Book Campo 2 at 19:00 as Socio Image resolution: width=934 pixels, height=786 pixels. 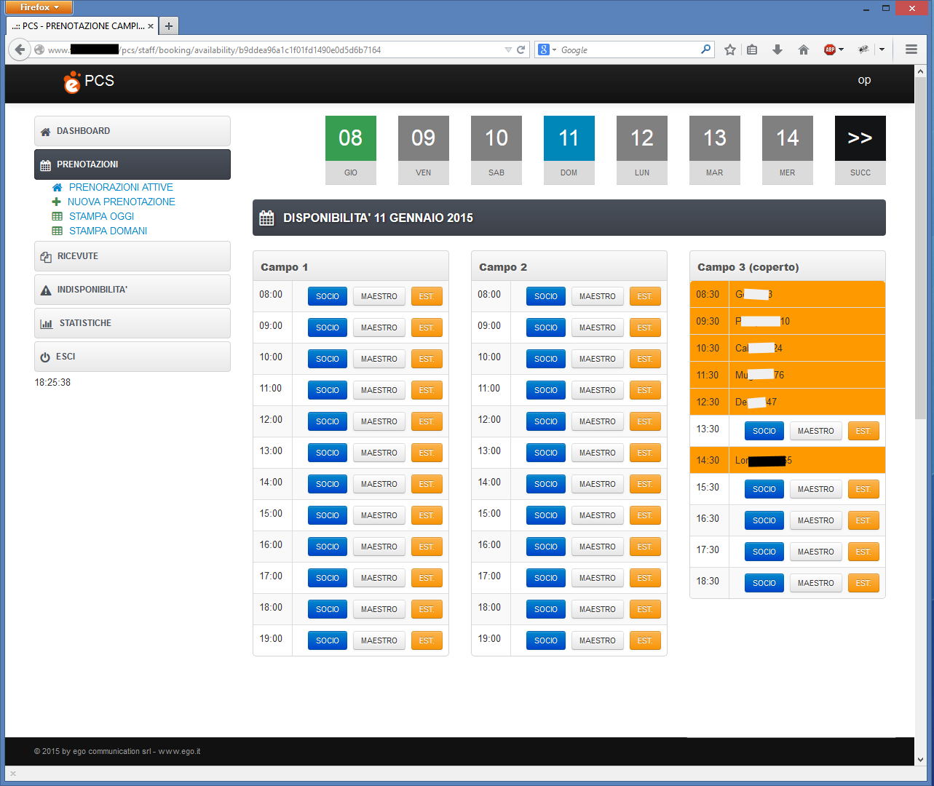[546, 640]
